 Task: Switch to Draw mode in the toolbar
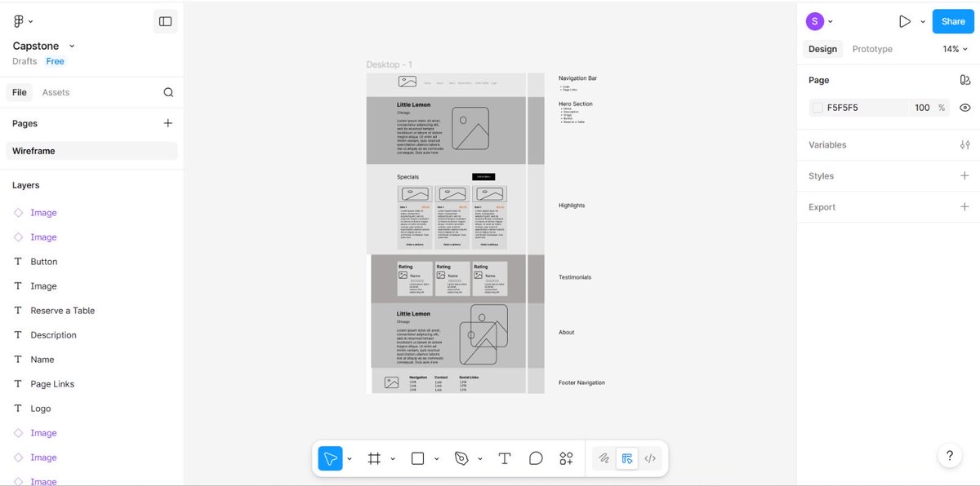click(604, 458)
